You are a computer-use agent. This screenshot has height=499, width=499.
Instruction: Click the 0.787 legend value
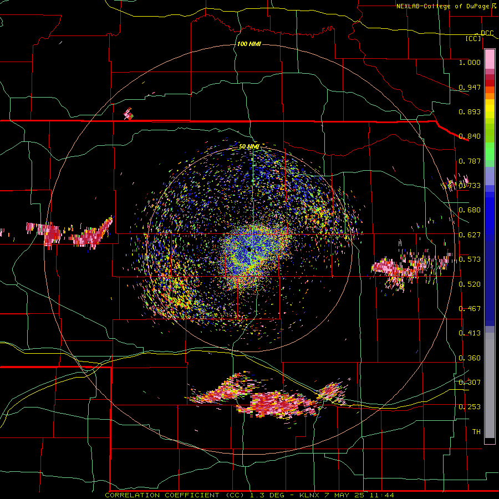coord(470,161)
